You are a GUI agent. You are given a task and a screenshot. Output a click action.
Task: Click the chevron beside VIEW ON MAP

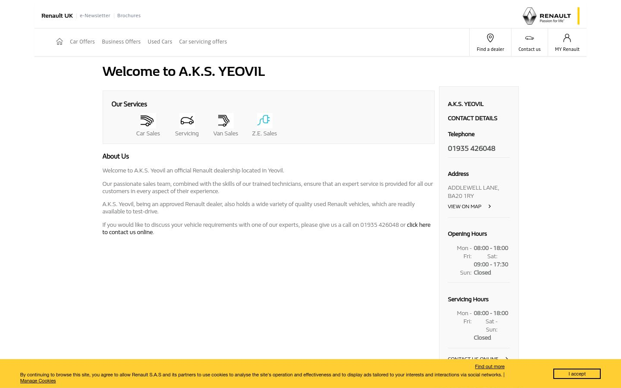[489, 207]
